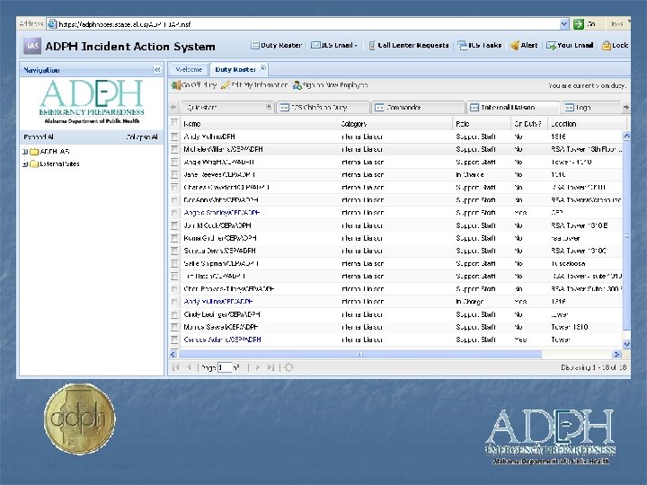Viewport: 647px width, 485px height.
Task: Open Your Email toolbar icon
Action: pyautogui.click(x=551, y=46)
